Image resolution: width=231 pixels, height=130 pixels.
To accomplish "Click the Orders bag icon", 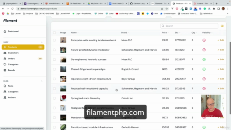I will pos(5,58).
